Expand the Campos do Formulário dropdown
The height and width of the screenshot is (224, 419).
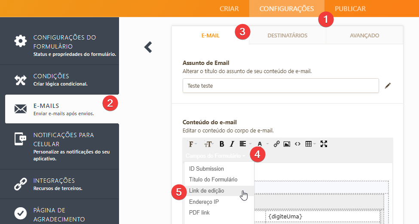coord(215,155)
